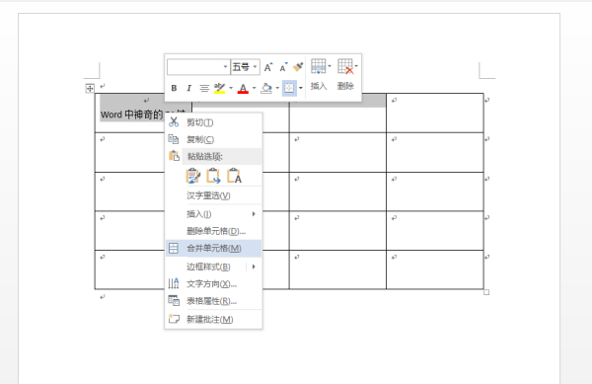The height and width of the screenshot is (384, 592).
Task: Open the font color dropdown arrow
Action: coord(255,89)
